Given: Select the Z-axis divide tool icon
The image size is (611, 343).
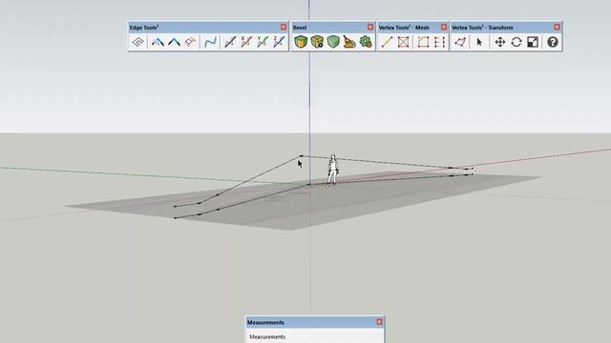Looking at the screenshot, I should pyautogui.click(x=279, y=42).
